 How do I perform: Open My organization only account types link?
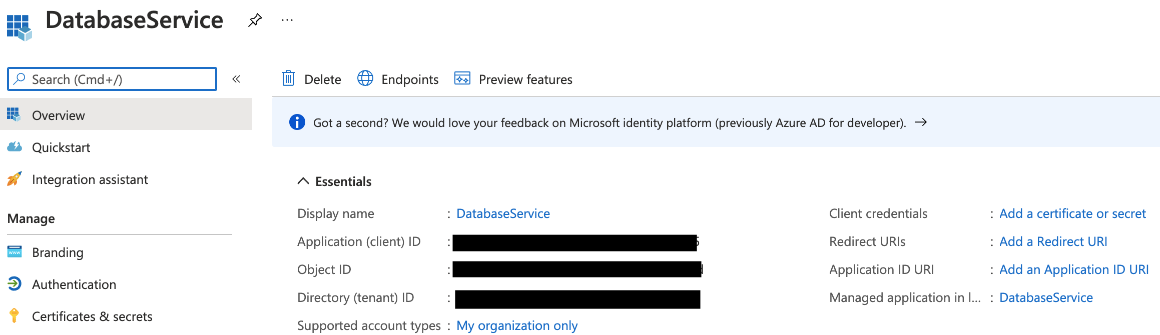[516, 325]
